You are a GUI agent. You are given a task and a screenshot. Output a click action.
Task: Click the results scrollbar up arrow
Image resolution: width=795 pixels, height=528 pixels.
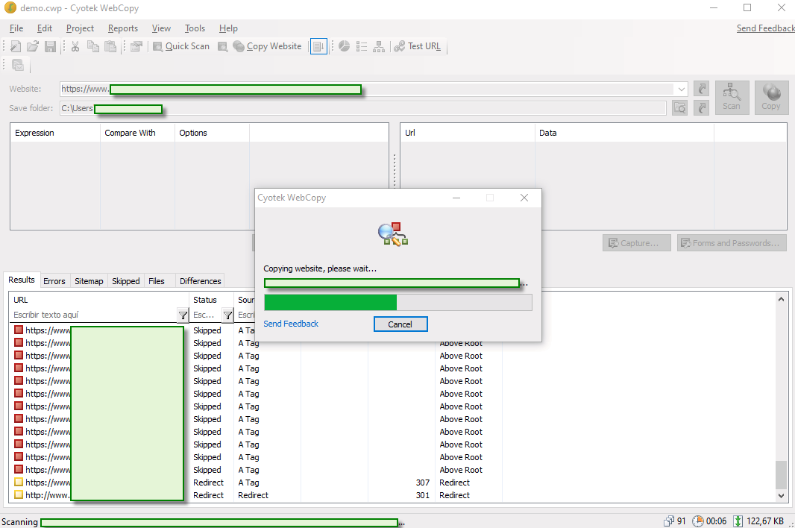coord(781,299)
